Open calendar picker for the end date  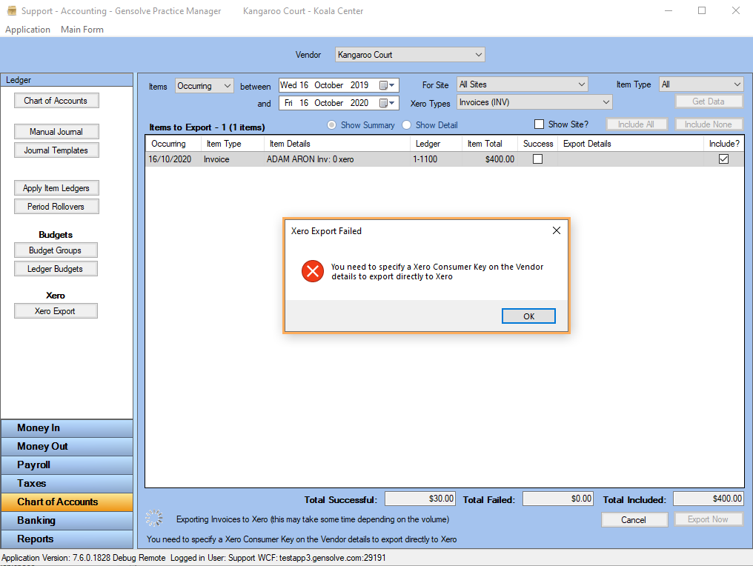pos(387,103)
